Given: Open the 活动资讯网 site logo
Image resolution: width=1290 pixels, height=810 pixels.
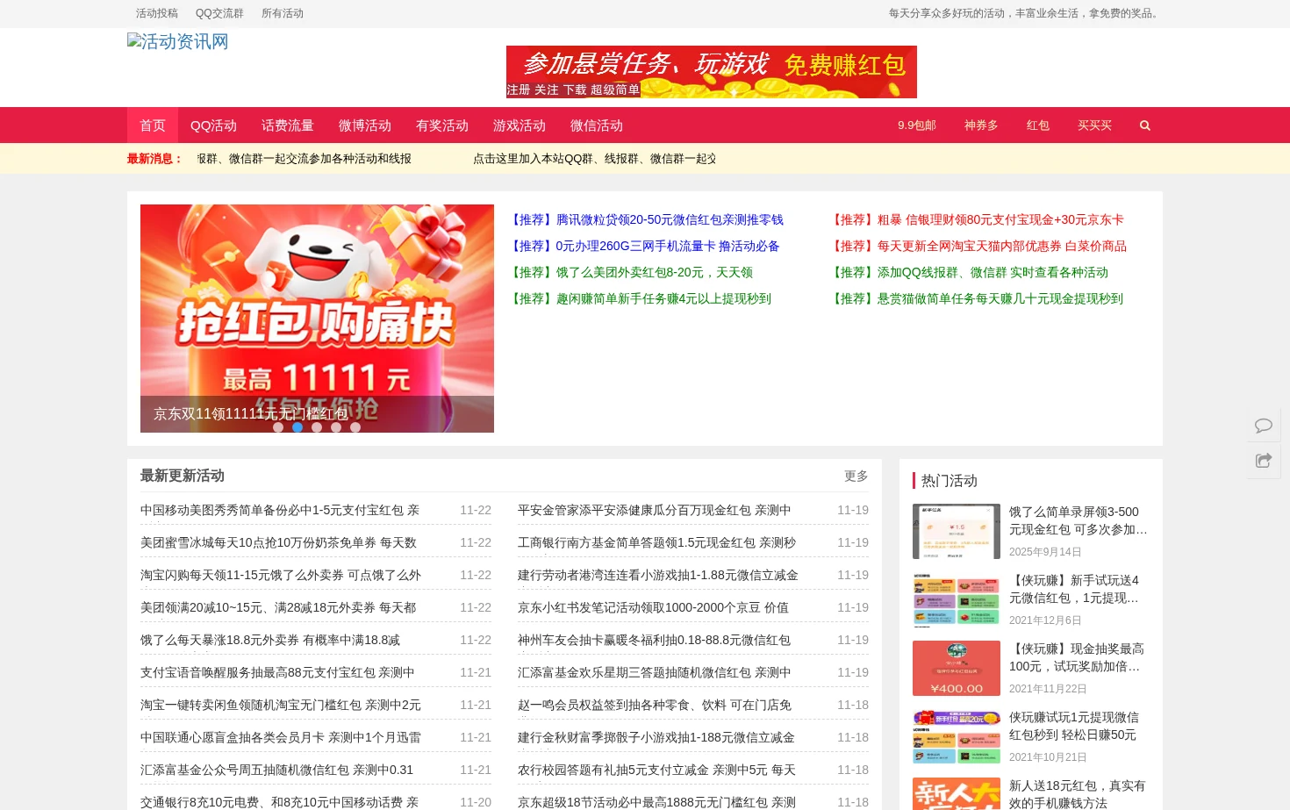Looking at the screenshot, I should coord(178,41).
